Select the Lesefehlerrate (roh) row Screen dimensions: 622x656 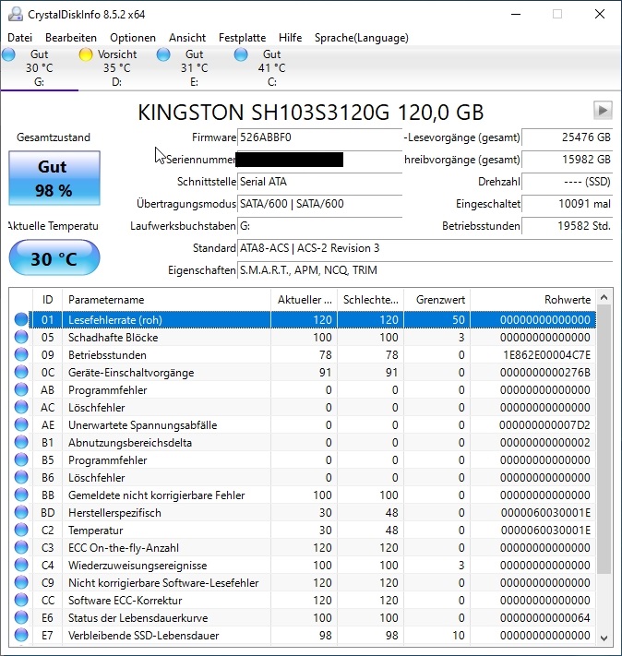click(303, 319)
